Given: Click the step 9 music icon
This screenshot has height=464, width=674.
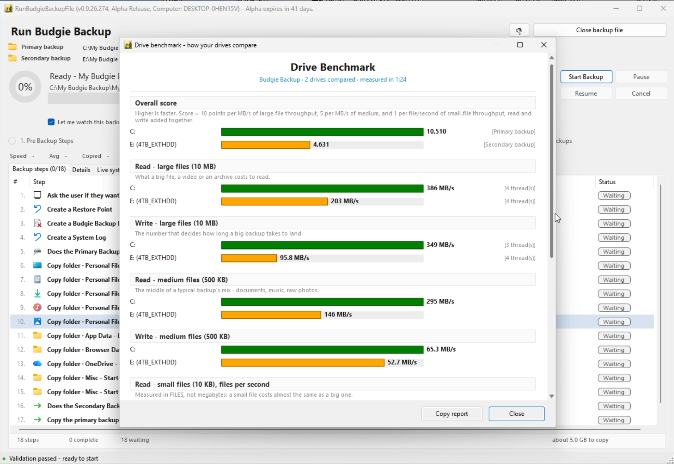Looking at the screenshot, I should (x=37, y=307).
